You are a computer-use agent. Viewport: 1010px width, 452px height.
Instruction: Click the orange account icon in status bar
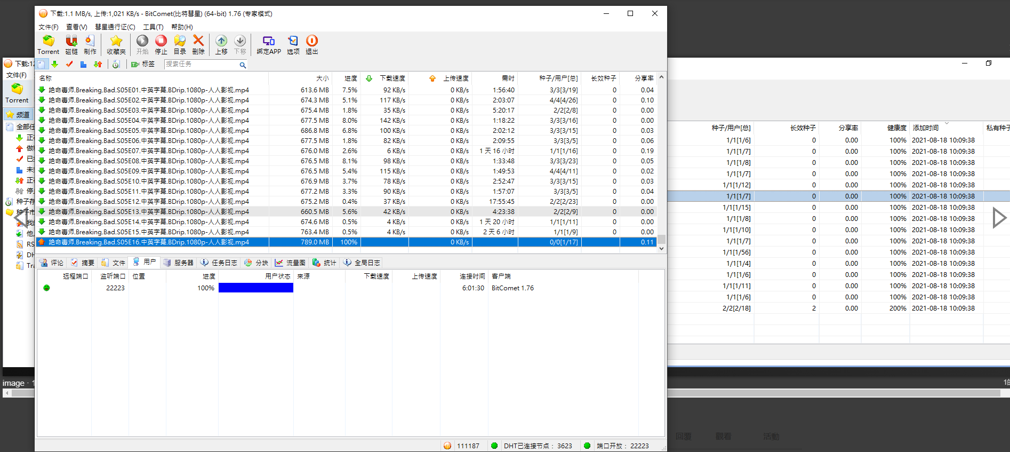pyautogui.click(x=447, y=446)
